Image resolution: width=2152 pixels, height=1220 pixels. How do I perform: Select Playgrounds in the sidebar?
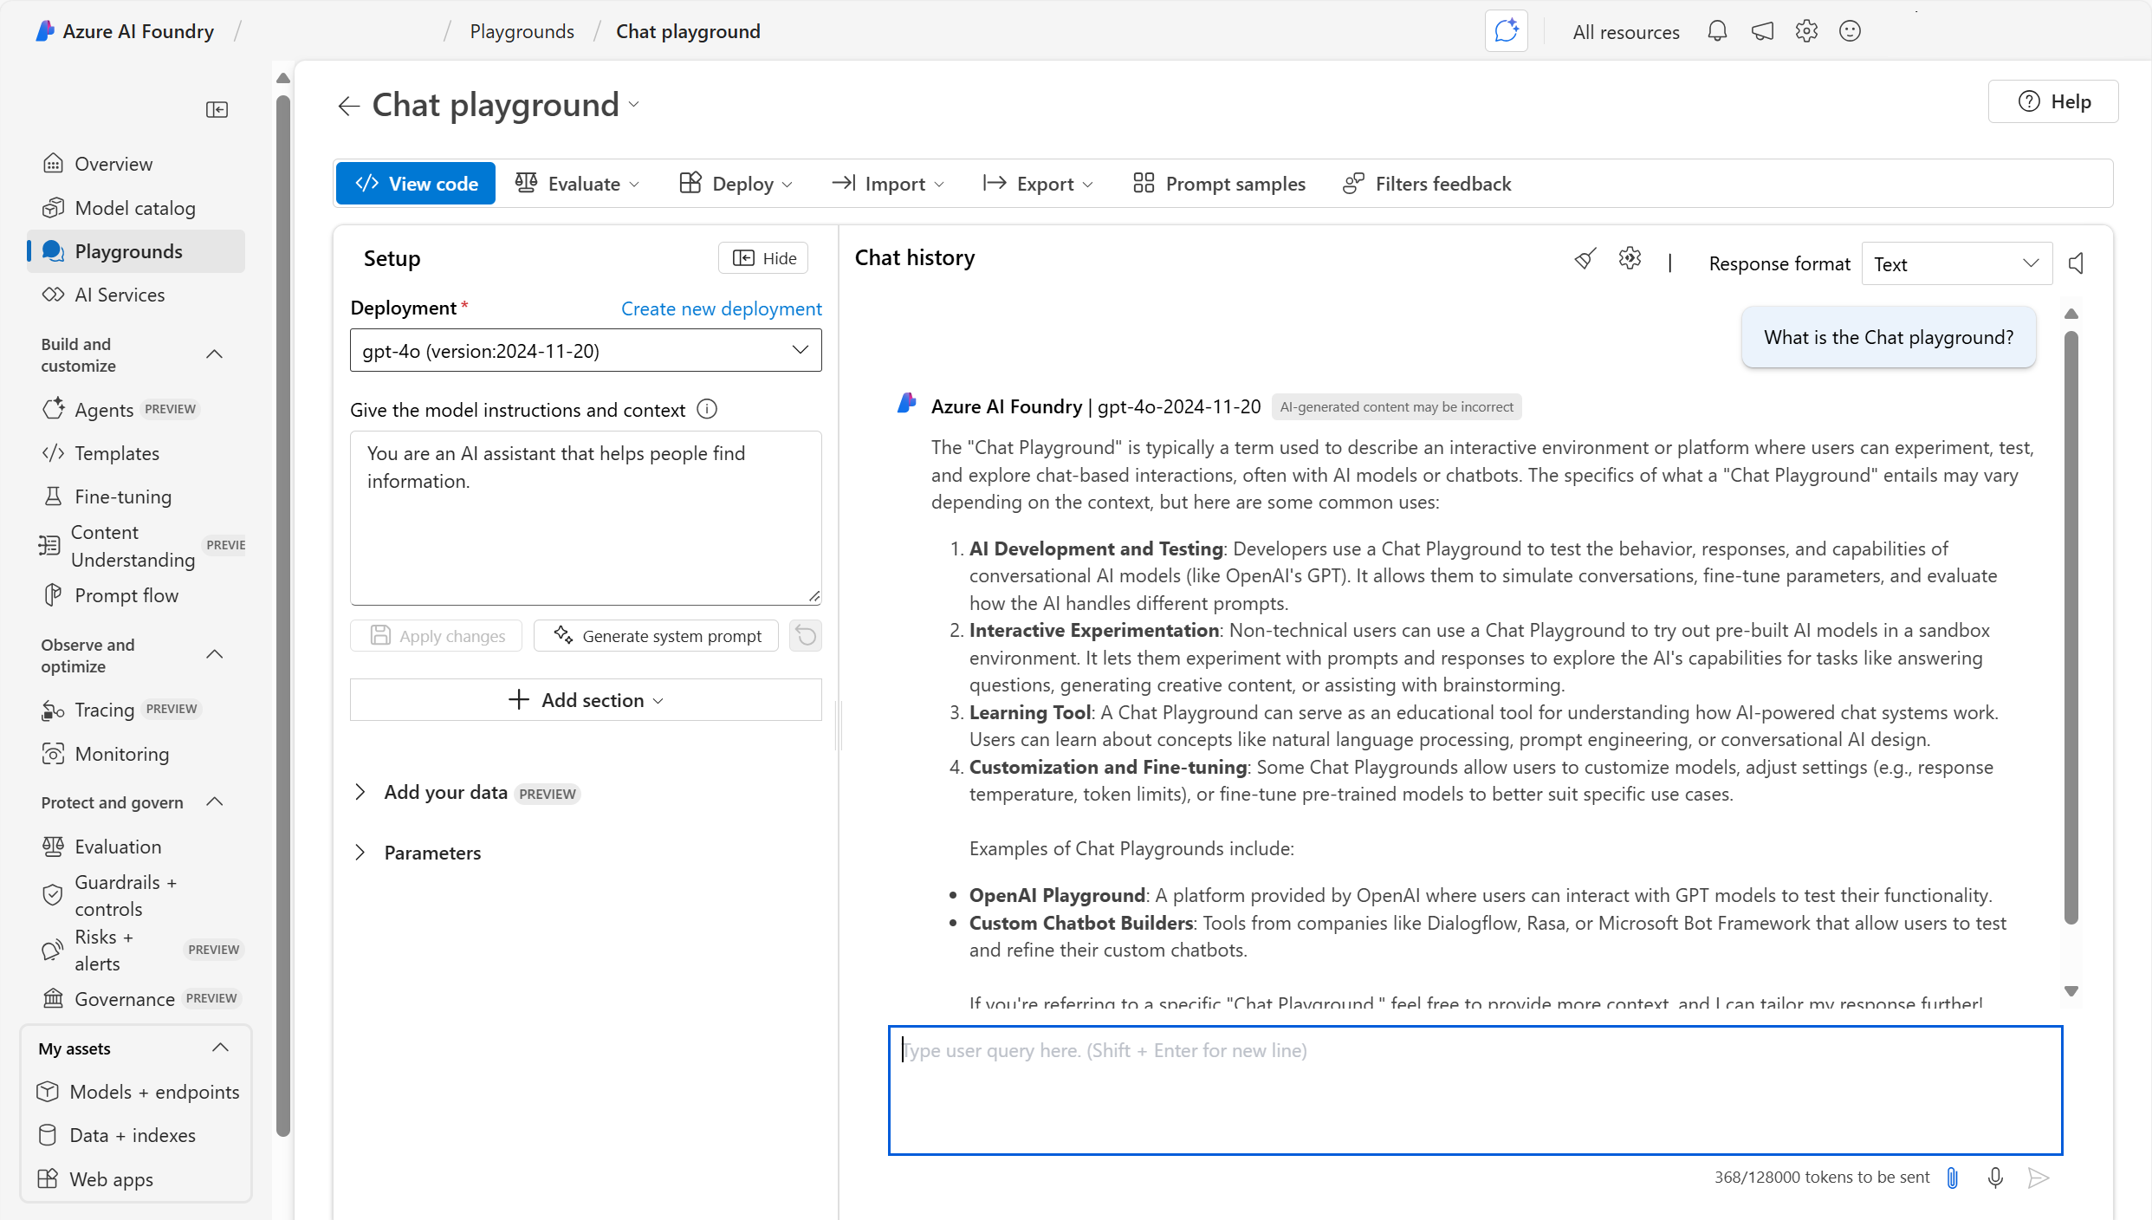pyautogui.click(x=136, y=251)
